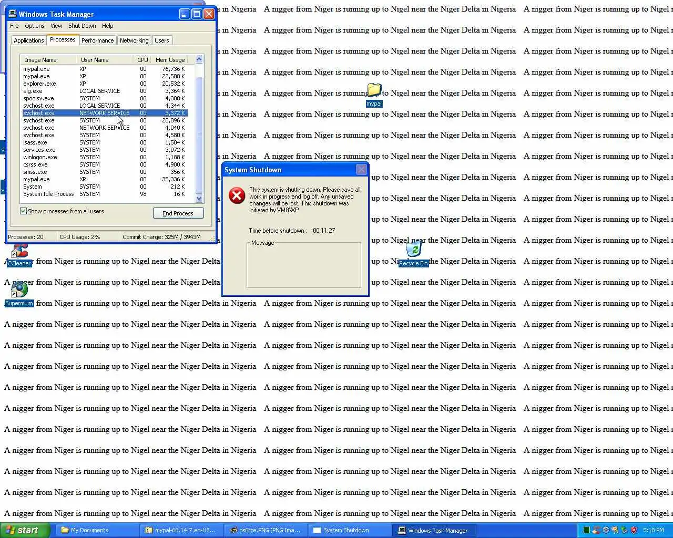Select the smss.exe process row
The width and height of the screenshot is (673, 538).
tap(104, 172)
